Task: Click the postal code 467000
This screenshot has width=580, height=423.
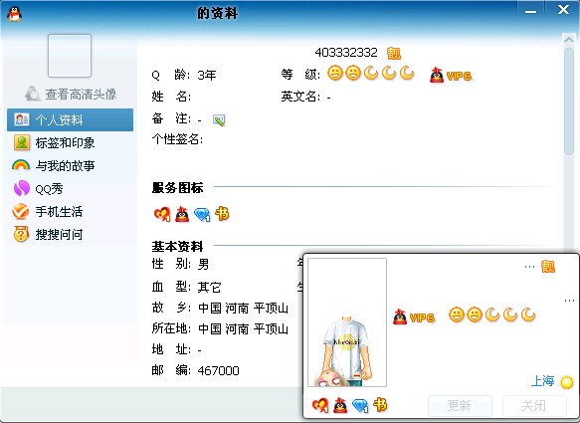Action: [x=218, y=370]
